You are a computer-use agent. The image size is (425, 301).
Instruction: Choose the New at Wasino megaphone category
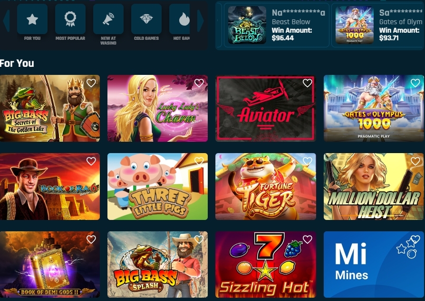108,24
